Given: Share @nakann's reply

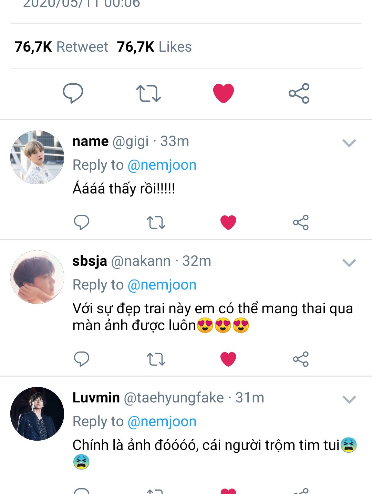Looking at the screenshot, I should point(301,359).
